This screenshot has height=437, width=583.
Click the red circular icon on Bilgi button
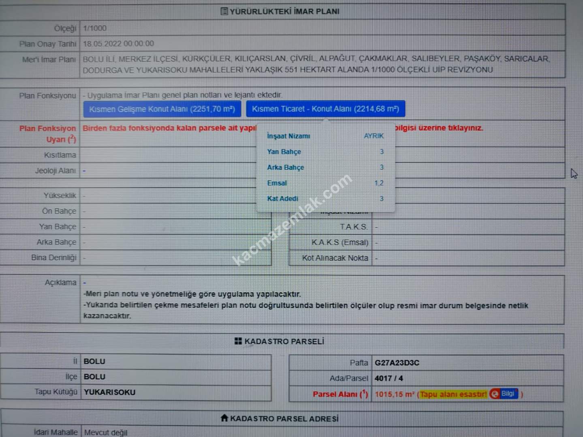(x=495, y=394)
